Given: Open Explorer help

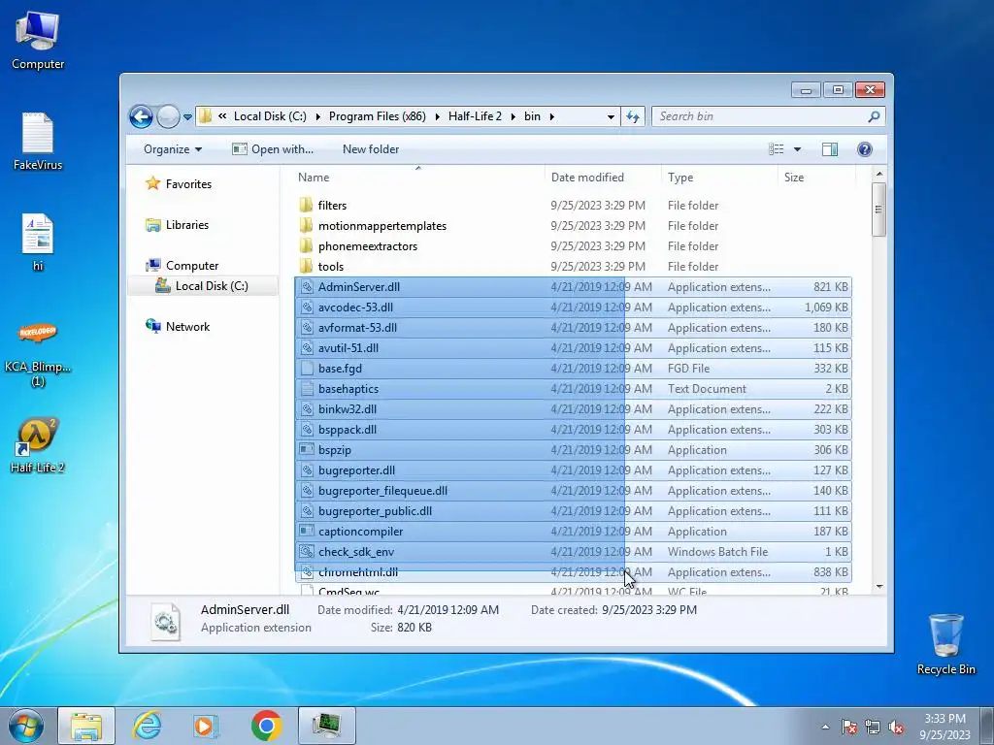Looking at the screenshot, I should 865,149.
